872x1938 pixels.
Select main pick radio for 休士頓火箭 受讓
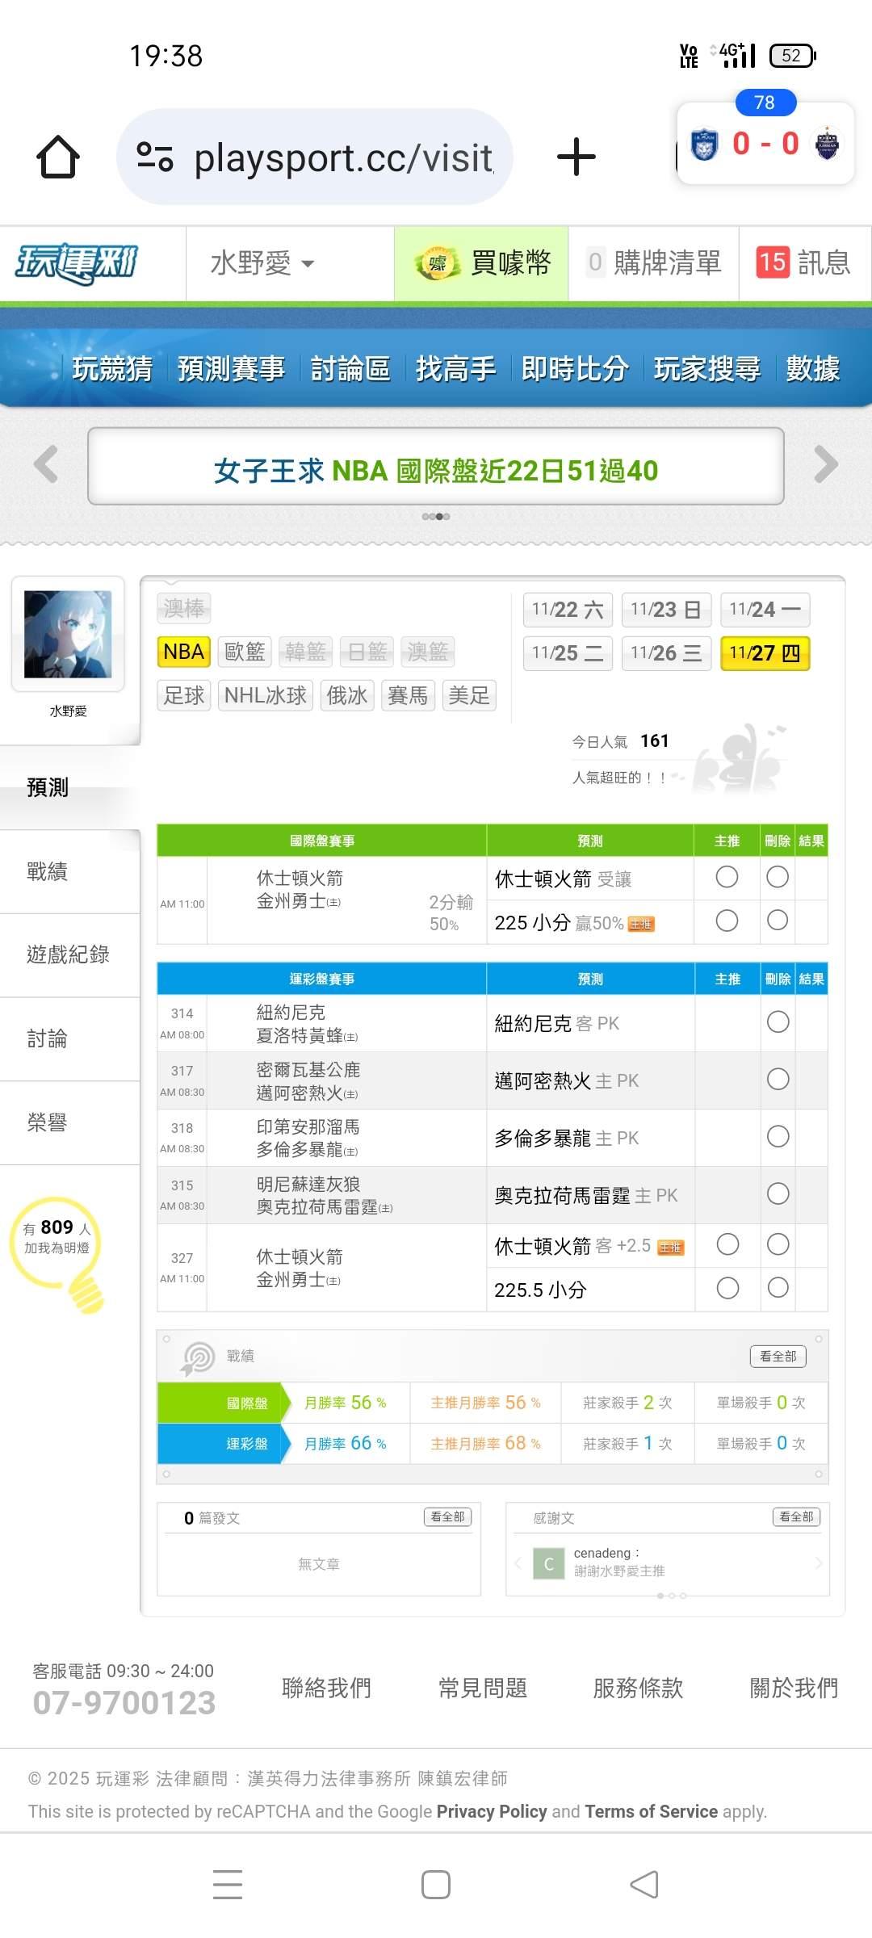tap(727, 877)
